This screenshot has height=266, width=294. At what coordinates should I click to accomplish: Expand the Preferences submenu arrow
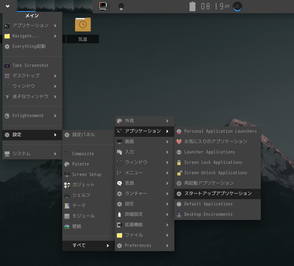pos(167,246)
